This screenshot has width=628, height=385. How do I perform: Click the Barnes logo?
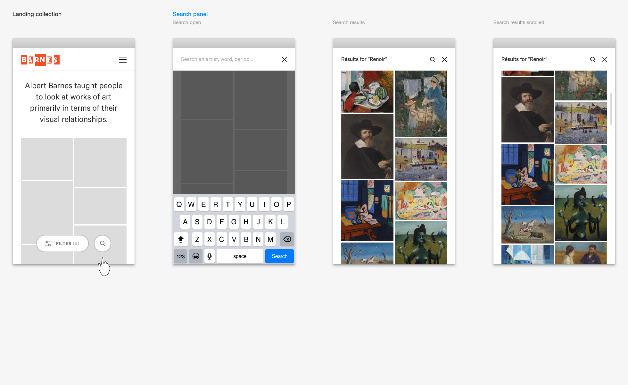coord(40,60)
